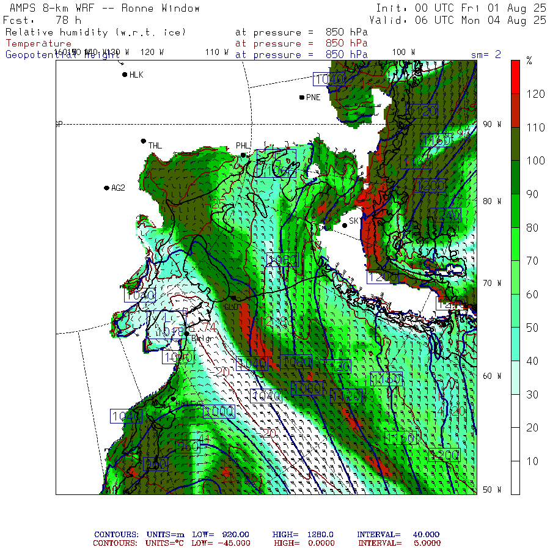The image size is (550, 550).
Task: Click the '70 W' longitude label
Action: click(x=492, y=283)
